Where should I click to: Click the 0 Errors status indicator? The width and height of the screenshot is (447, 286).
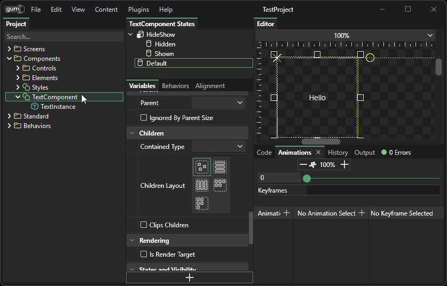[x=396, y=153]
